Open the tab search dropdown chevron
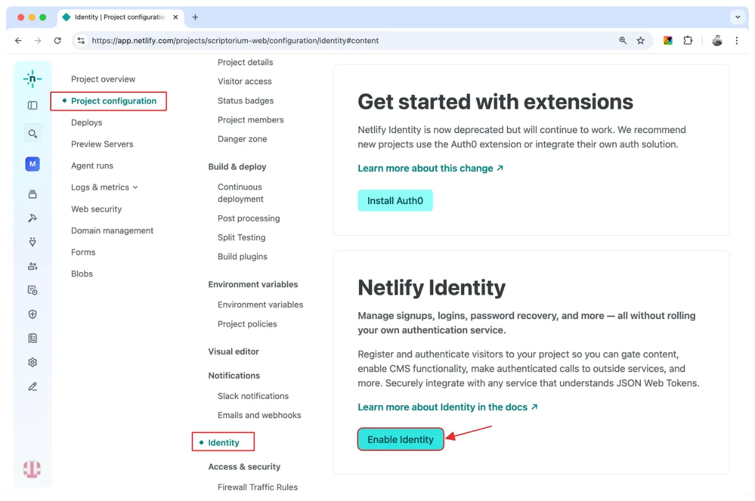Image resolution: width=755 pixels, height=501 pixels. 738,17
